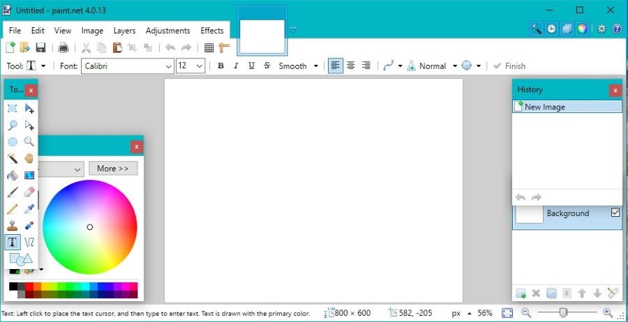Click the Paste clipboard icon
This screenshot has height=322, width=628.
point(117,47)
